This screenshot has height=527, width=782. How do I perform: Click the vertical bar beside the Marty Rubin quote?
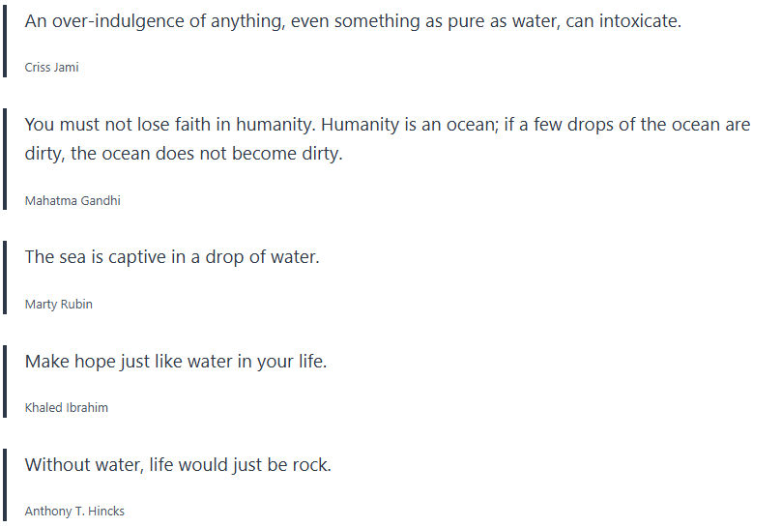point(4,278)
